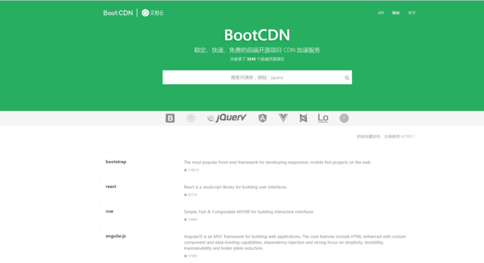This screenshot has width=484, height=263.
Task: Click react star count 82118
Action: [x=190, y=195]
